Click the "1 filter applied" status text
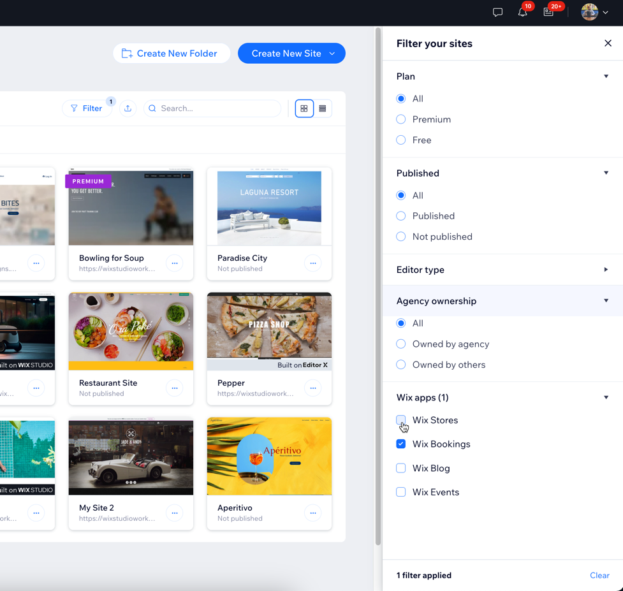The image size is (623, 591). click(423, 575)
